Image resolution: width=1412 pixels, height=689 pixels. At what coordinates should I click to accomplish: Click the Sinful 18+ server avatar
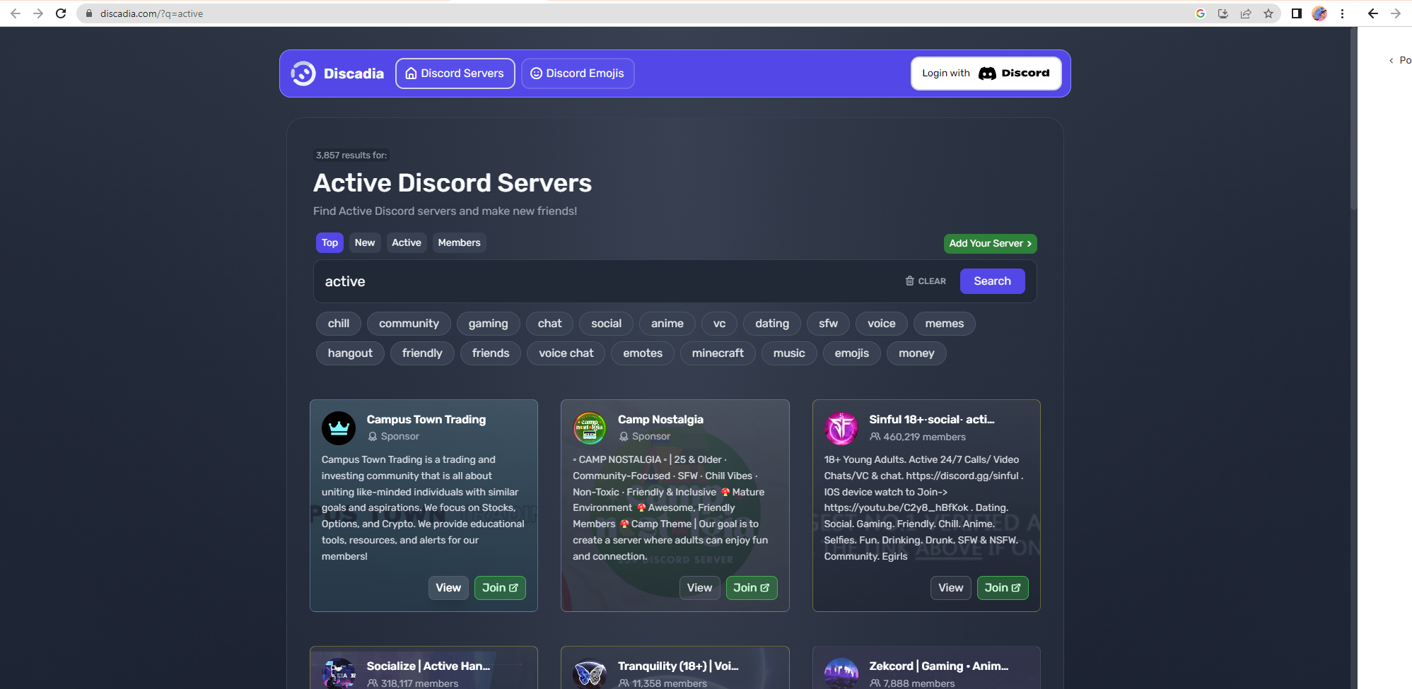(x=841, y=428)
